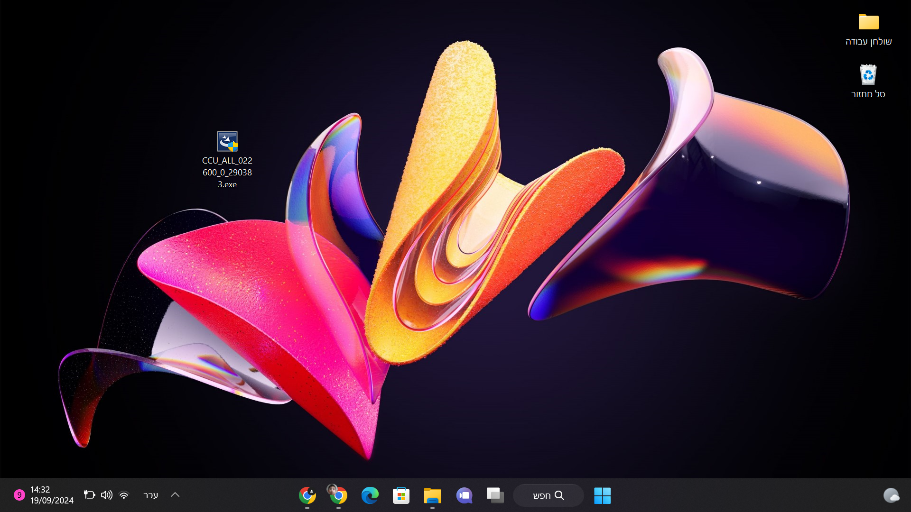This screenshot has height=512, width=911.
Task: Open File Explorer from the taskbar
Action: pos(432,495)
